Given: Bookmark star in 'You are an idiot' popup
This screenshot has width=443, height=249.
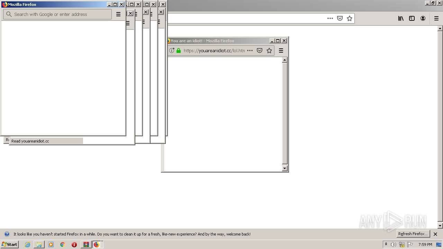Looking at the screenshot, I should point(269,50).
